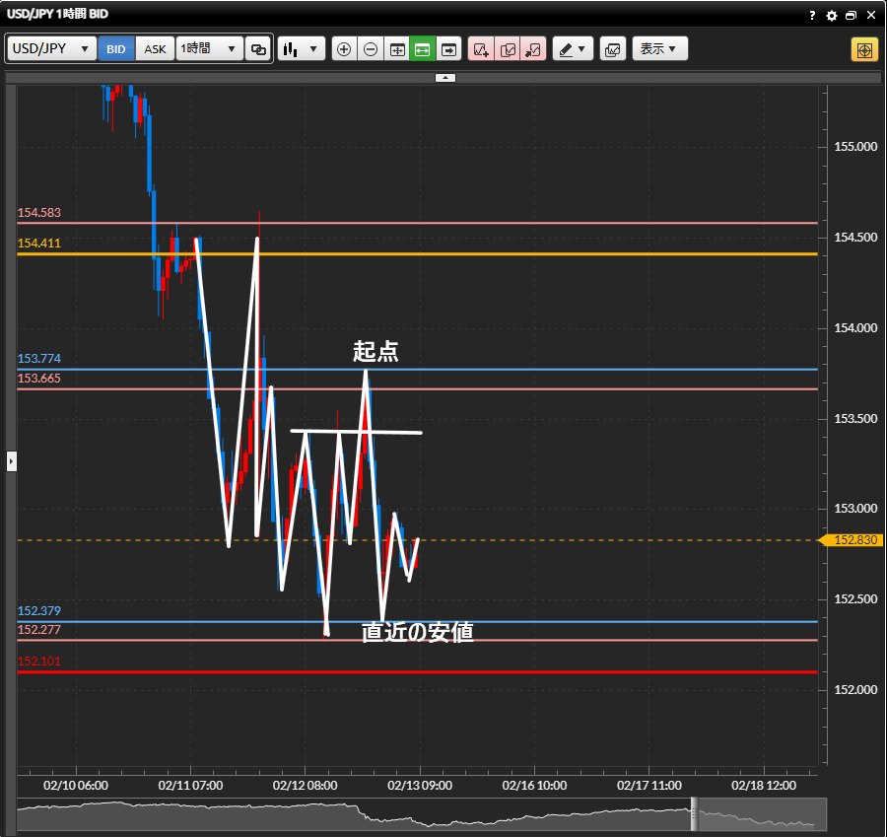The height and width of the screenshot is (837, 887).
Task: Click the third pink order icon
Action: [533, 48]
